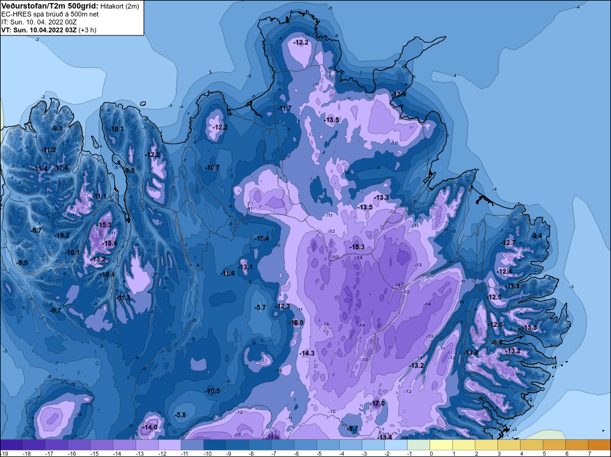Click the legend swatch above the 3 label

509,445
